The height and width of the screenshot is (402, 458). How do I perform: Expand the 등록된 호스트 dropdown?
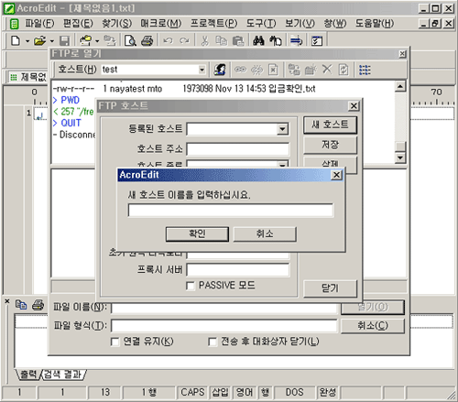283,129
